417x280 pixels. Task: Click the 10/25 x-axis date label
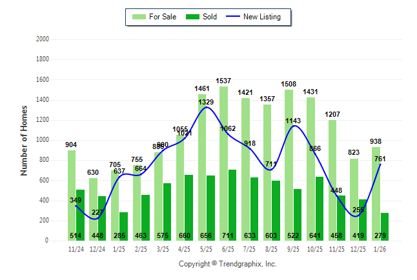pos(315,248)
